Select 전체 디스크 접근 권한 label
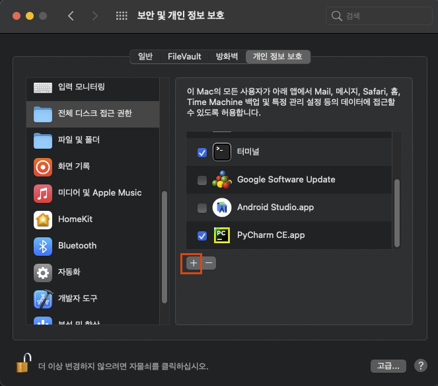 pyautogui.click(x=94, y=113)
